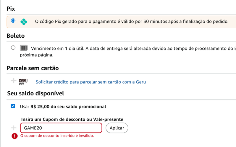Uncheck the R$ 25,00 saldo promocional checkbox
Screen dimensions: 236x147
(x=13, y=106)
